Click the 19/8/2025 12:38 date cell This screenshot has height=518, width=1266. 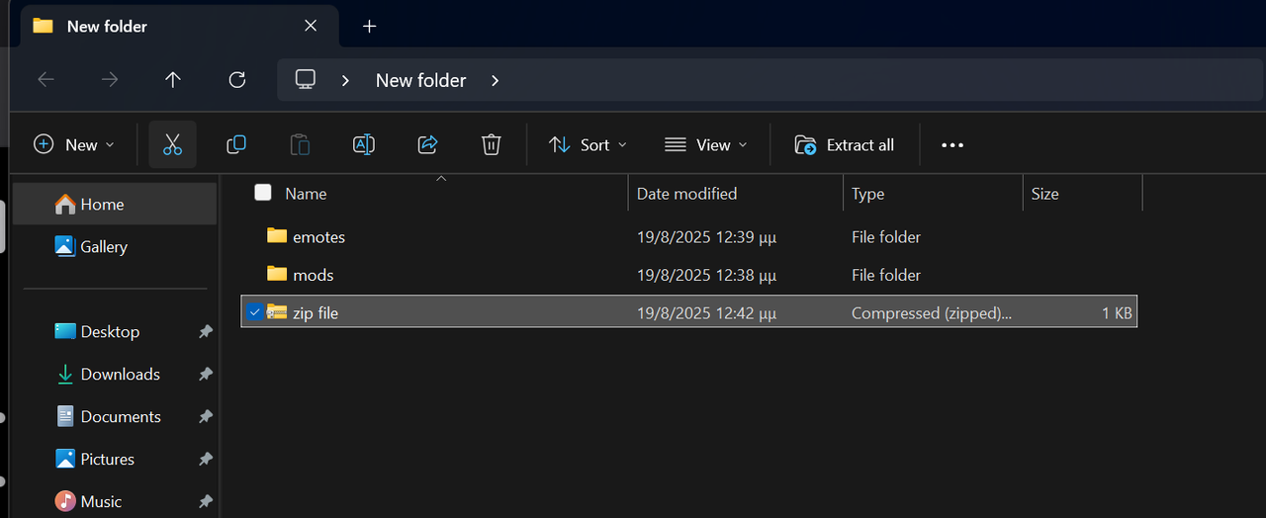[706, 275]
